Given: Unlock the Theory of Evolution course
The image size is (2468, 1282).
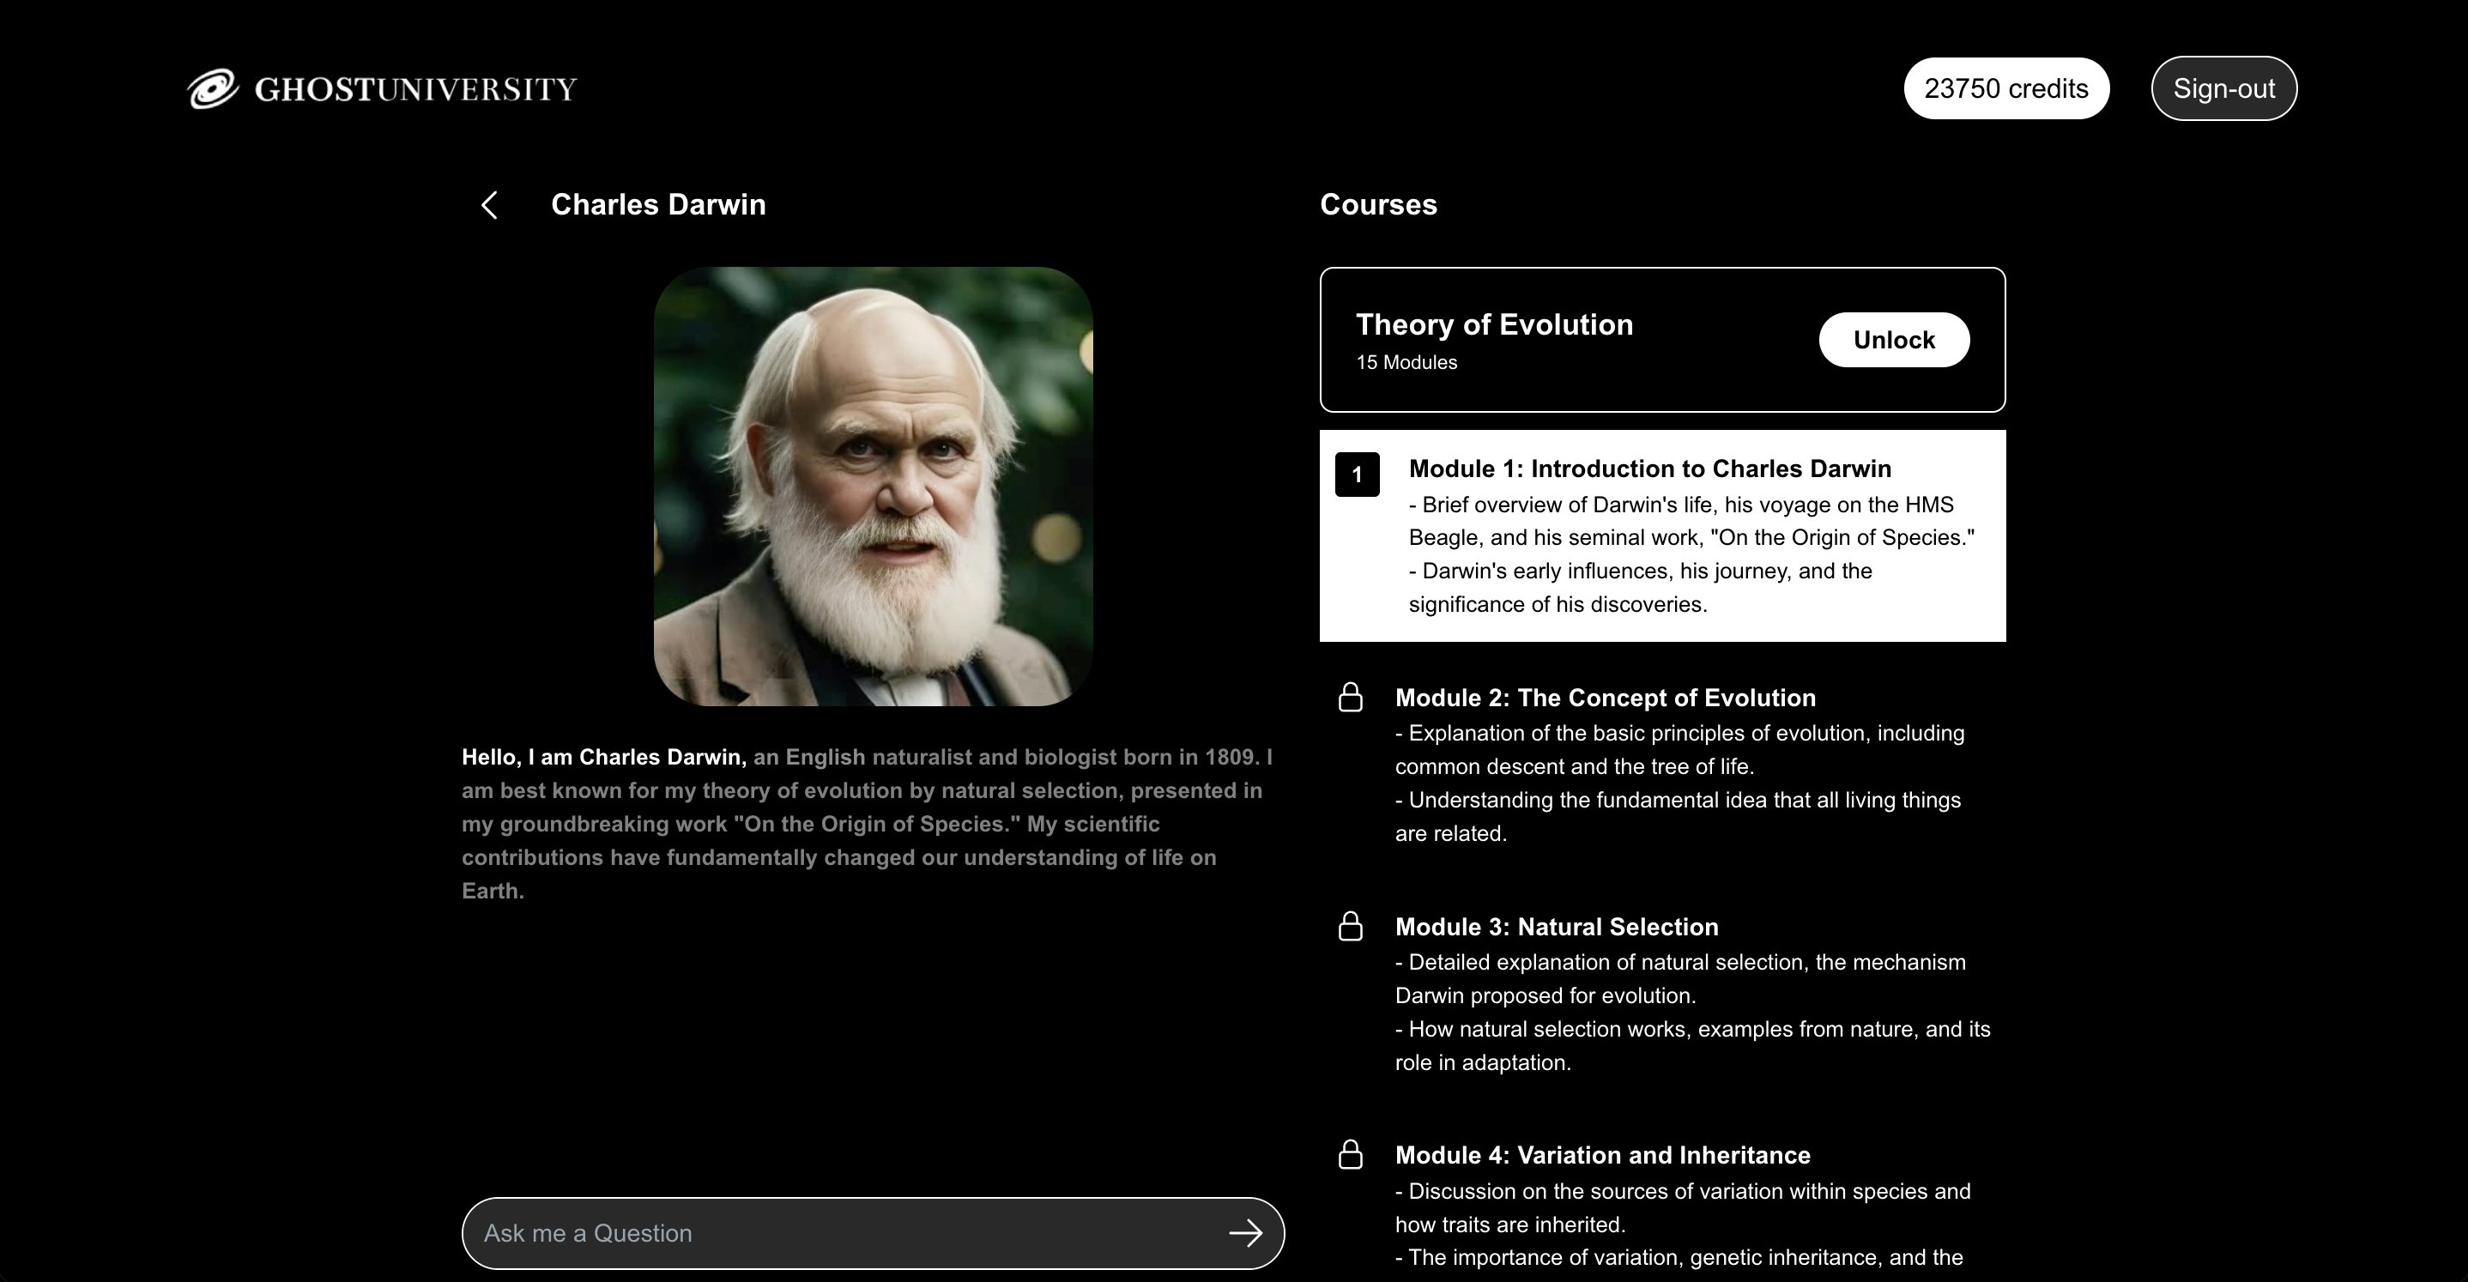Looking at the screenshot, I should click(1893, 340).
